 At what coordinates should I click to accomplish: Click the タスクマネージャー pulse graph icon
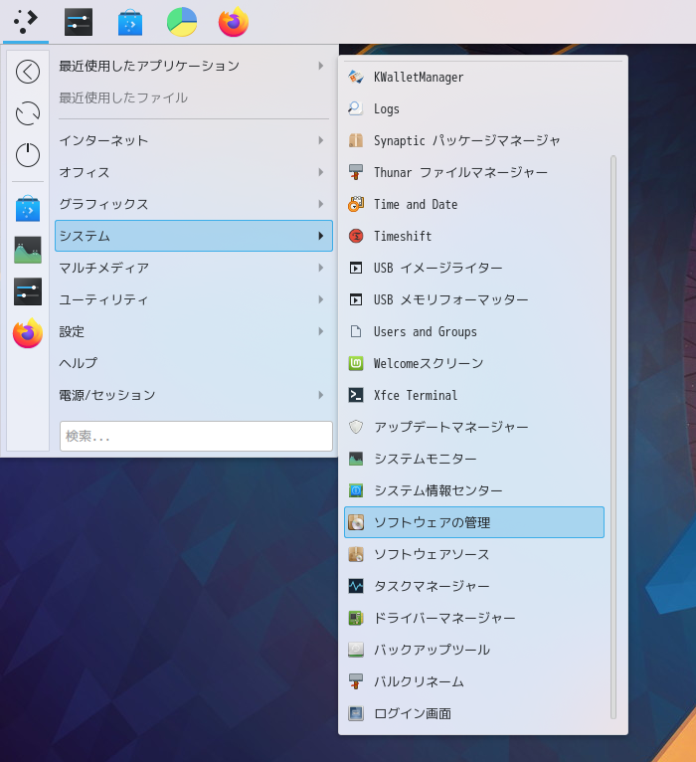(356, 586)
